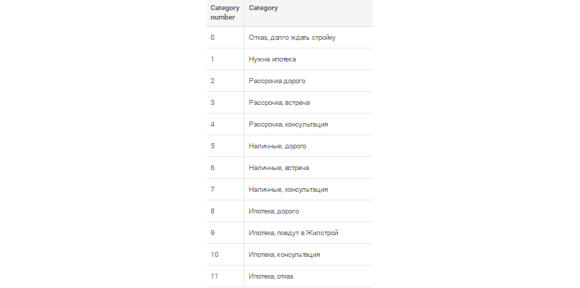
Task: Select "Ипотека, поедут в Жилстрой" cell
Action: click(x=308, y=233)
